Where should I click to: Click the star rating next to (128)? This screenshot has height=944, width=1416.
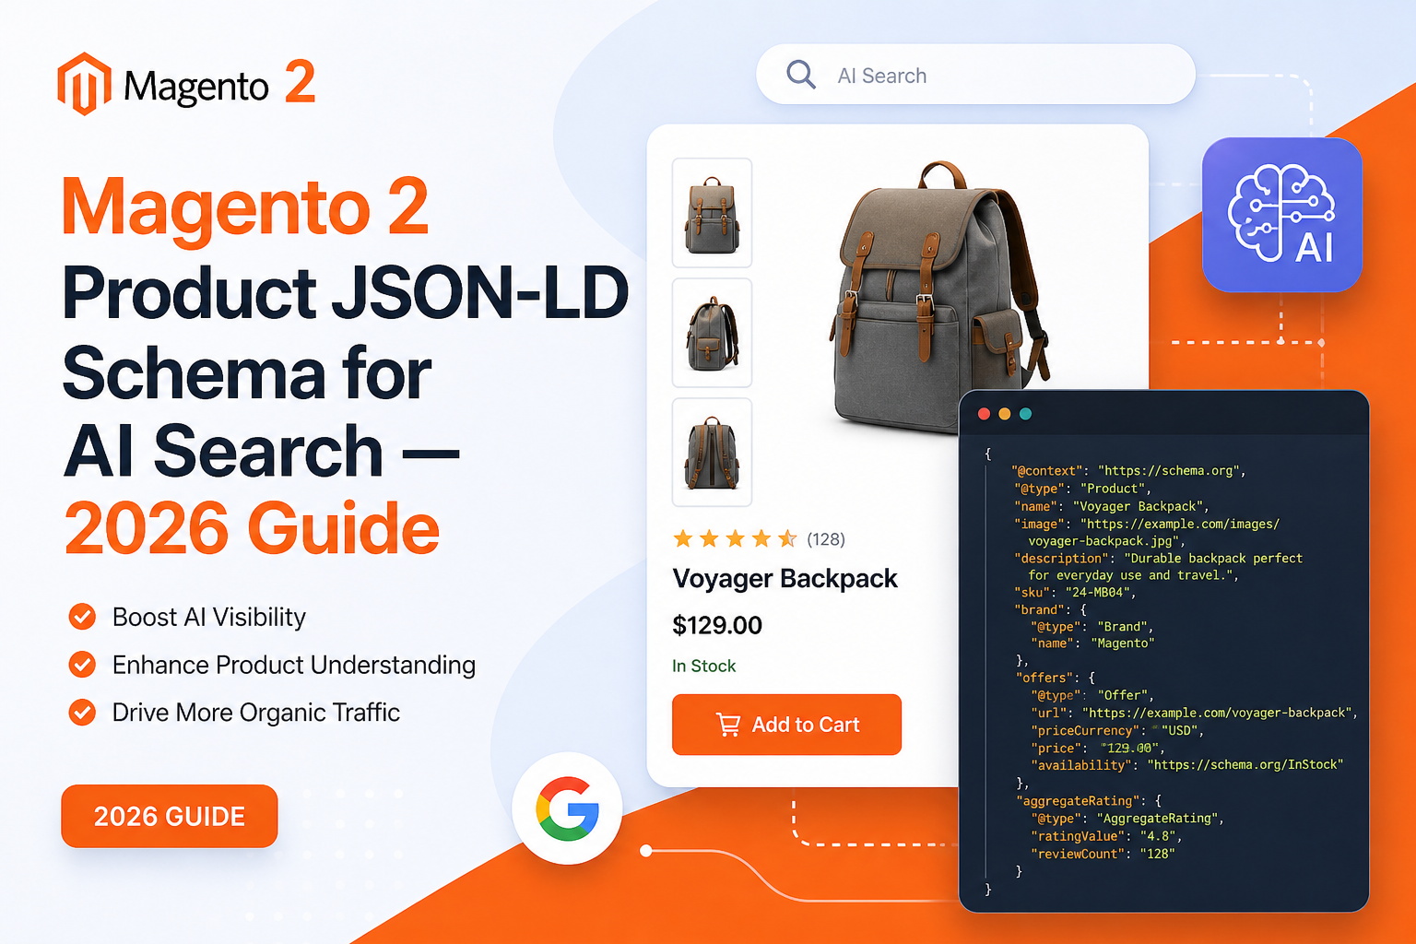tap(735, 538)
